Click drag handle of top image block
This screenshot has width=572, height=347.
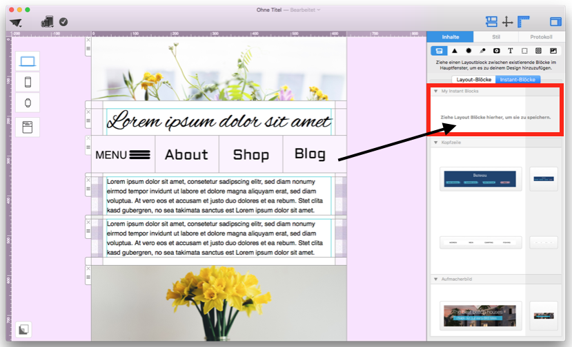(88, 48)
